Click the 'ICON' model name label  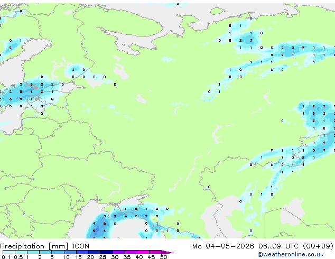click(x=81, y=246)
